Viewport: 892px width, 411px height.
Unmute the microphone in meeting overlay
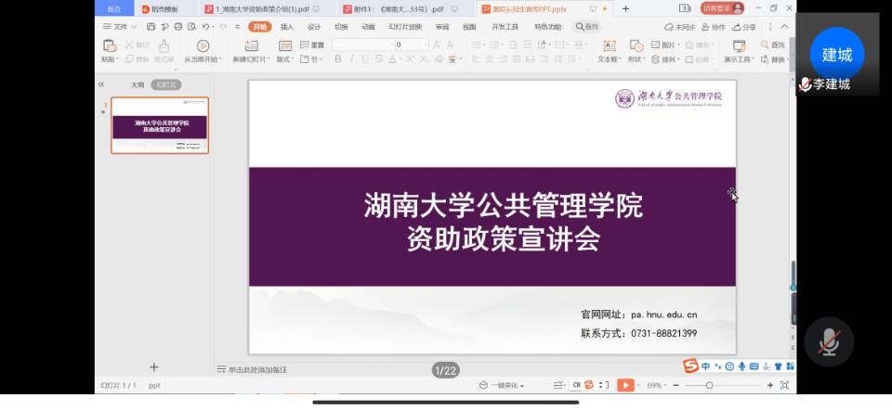pos(829,343)
